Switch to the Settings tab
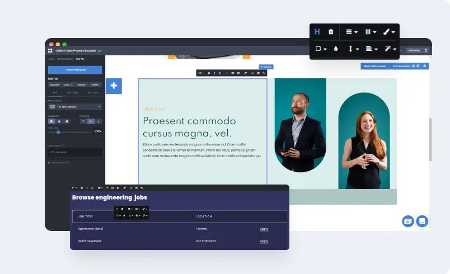Screen dimensions: 450x274 73,93
